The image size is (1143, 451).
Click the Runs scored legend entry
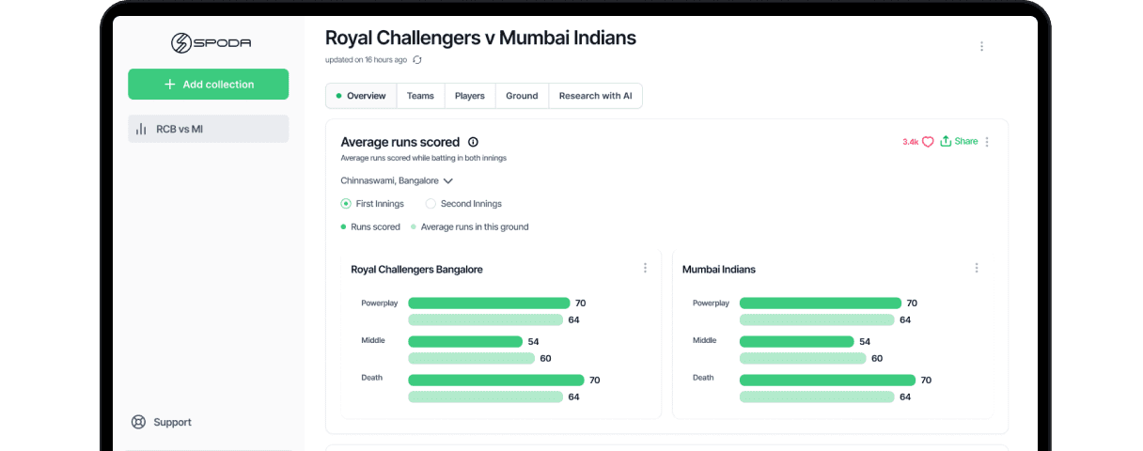370,227
